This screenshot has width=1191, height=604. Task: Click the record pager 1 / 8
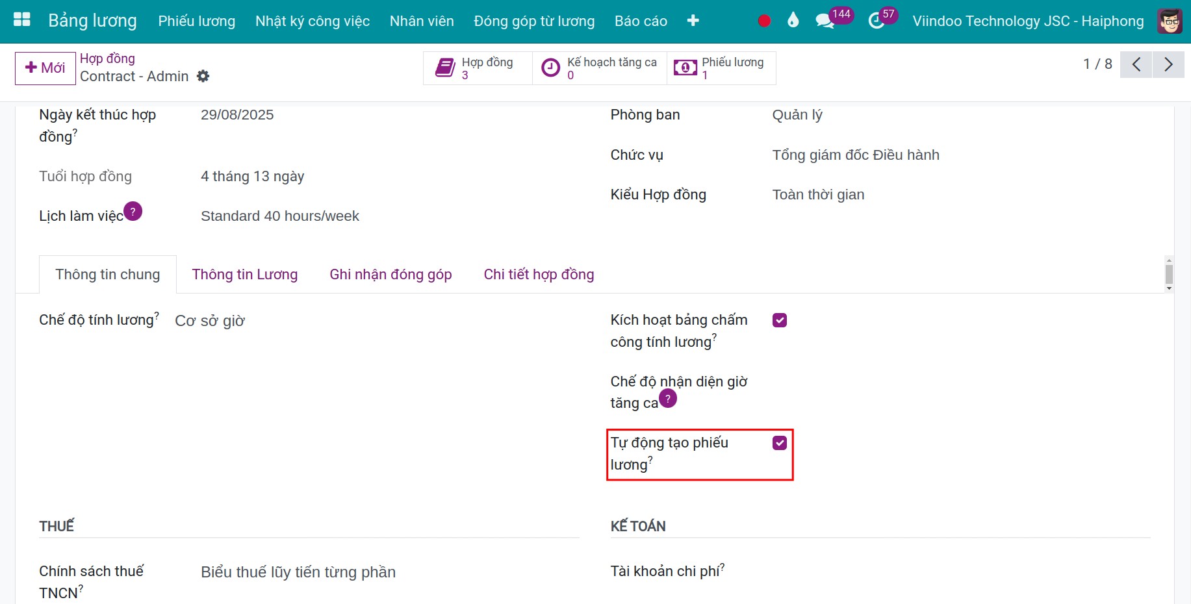pyautogui.click(x=1097, y=64)
